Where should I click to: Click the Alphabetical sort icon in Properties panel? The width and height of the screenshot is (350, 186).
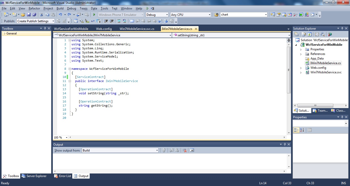point(302,130)
